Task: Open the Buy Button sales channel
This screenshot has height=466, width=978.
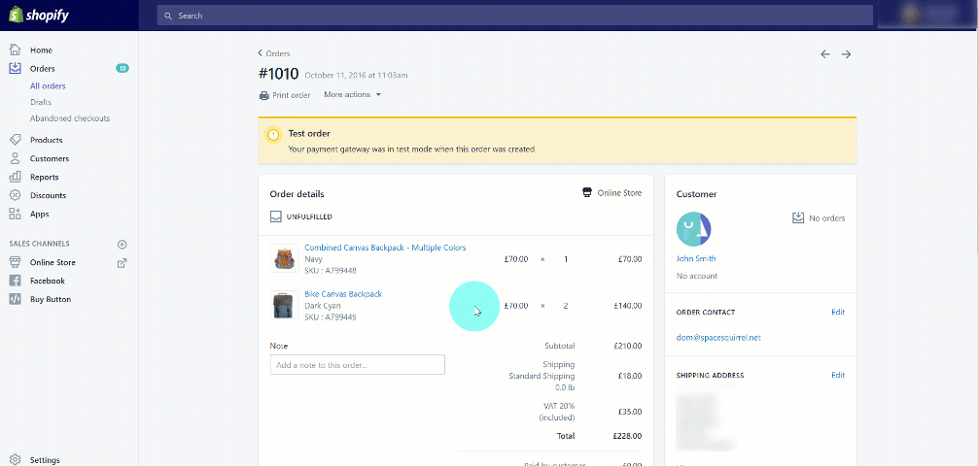Action: pos(51,300)
